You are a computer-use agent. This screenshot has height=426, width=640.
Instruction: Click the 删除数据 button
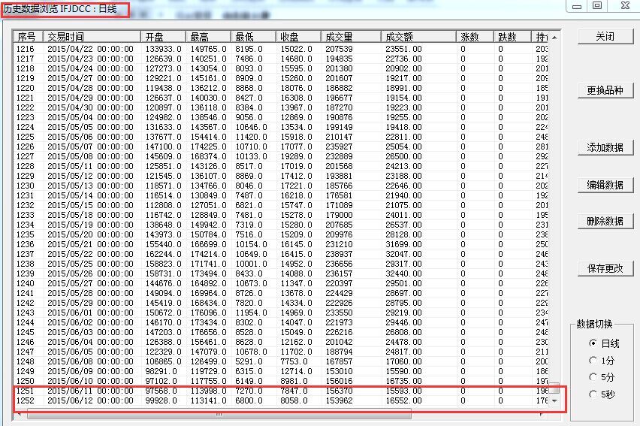coord(605,221)
